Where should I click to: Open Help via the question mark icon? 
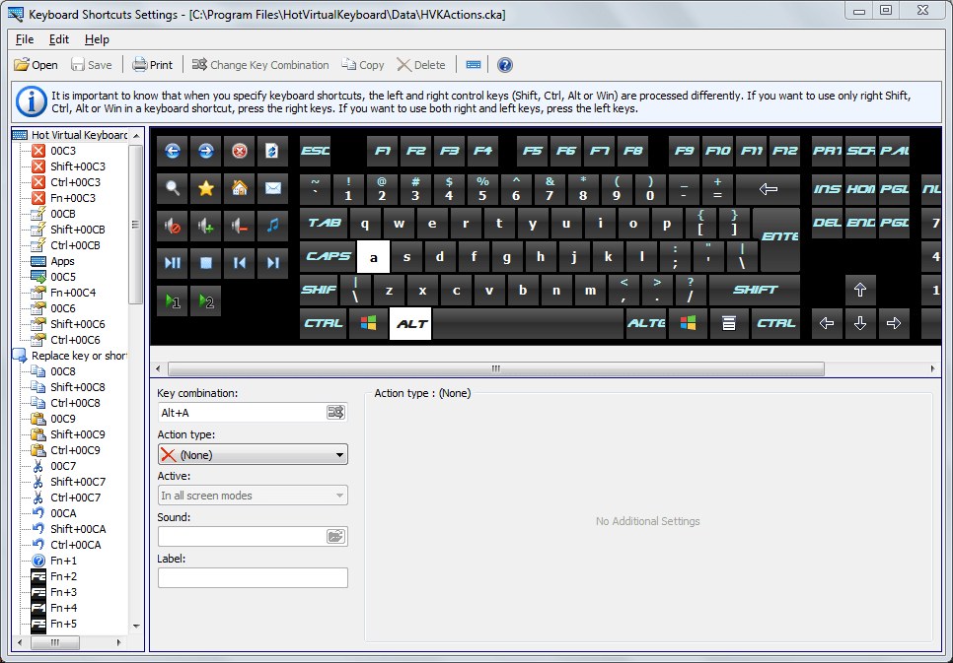point(504,65)
